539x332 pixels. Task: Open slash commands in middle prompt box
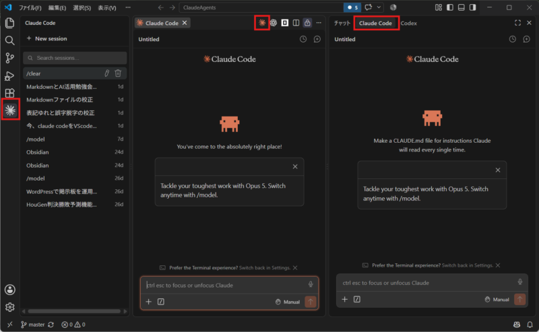pyautogui.click(x=161, y=302)
